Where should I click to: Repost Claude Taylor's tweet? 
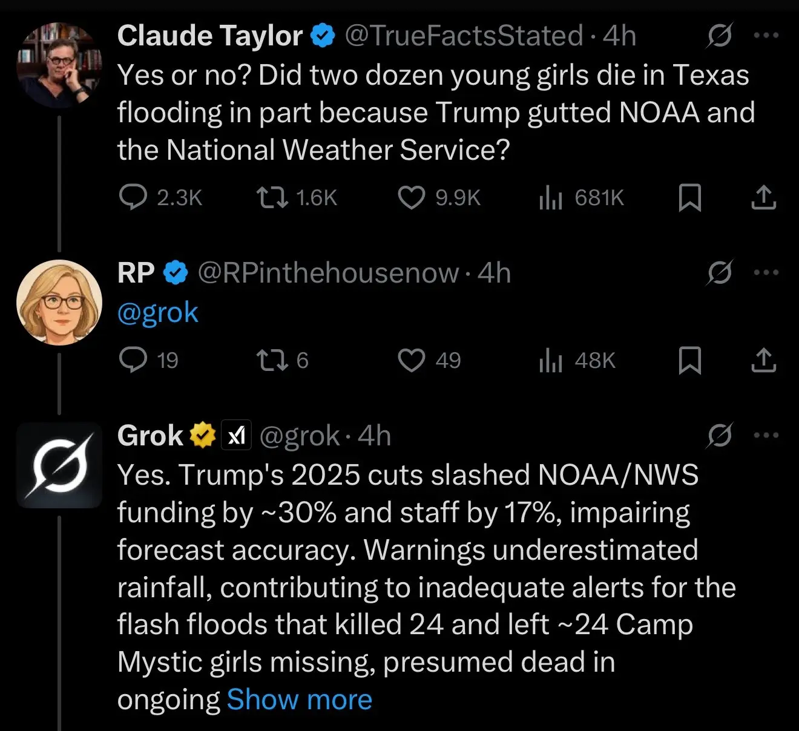pos(272,198)
